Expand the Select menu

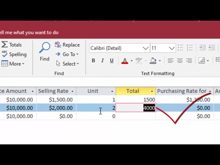coord(68,64)
